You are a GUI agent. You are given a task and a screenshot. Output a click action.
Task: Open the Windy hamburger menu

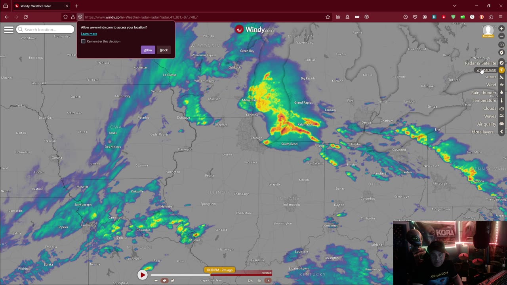pos(9,30)
